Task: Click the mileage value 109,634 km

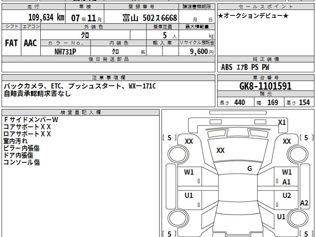Action: click(x=46, y=18)
